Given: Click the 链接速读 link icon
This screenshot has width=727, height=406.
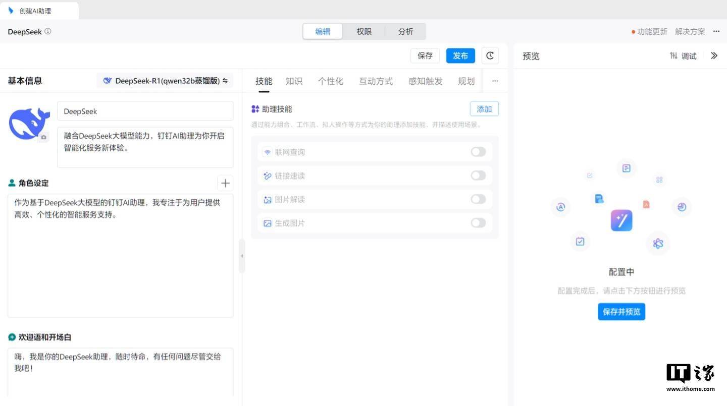Looking at the screenshot, I should click(x=268, y=176).
